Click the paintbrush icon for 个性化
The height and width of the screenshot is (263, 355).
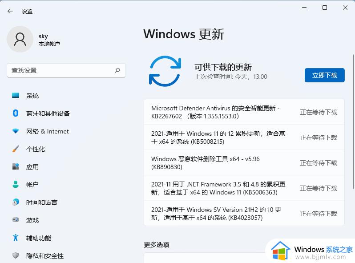tap(16, 149)
